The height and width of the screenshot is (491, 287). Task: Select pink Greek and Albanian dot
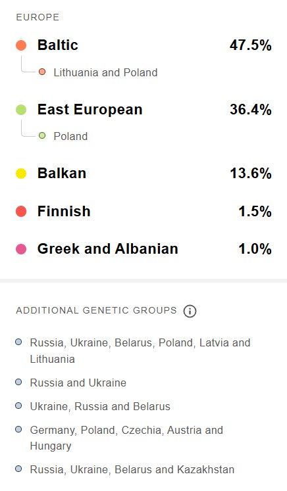tap(21, 249)
